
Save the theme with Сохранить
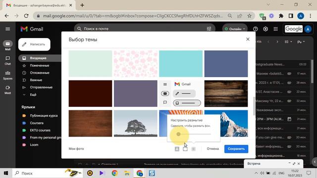coord(236,149)
